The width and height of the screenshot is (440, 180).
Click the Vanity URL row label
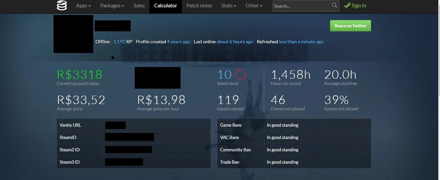tap(70, 125)
